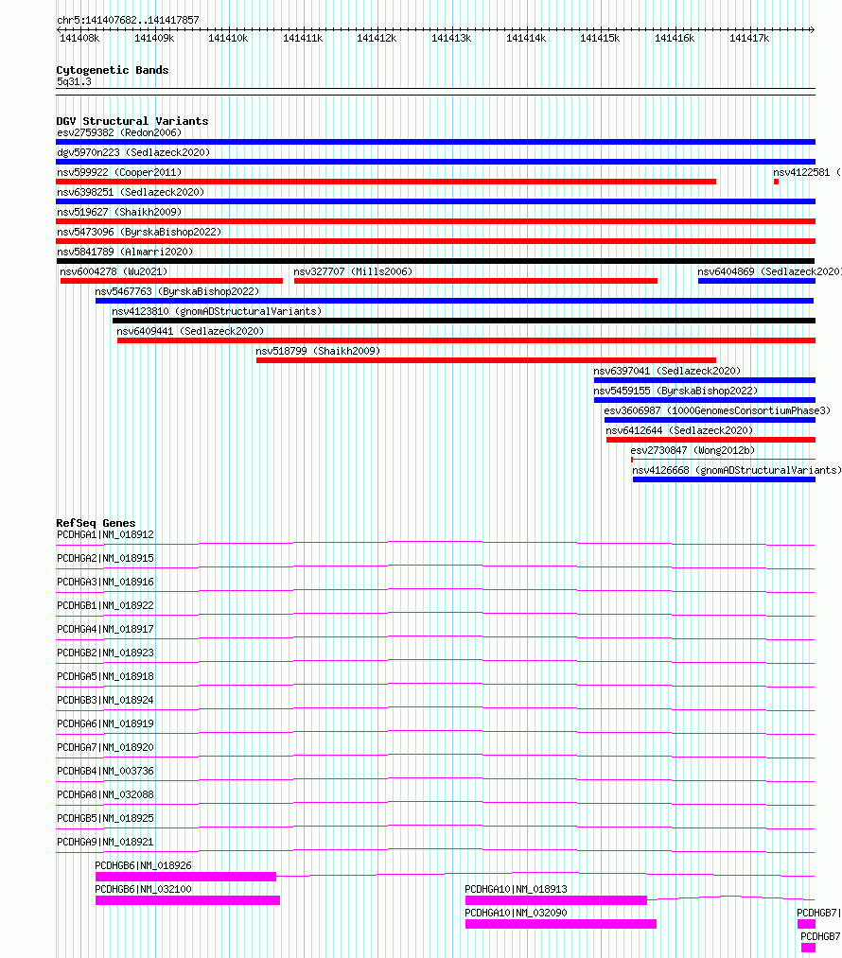Open nsv5459155 (ByrskaBishop2022) variant
Image resolution: width=842 pixels, height=958 pixels.
pos(705,400)
